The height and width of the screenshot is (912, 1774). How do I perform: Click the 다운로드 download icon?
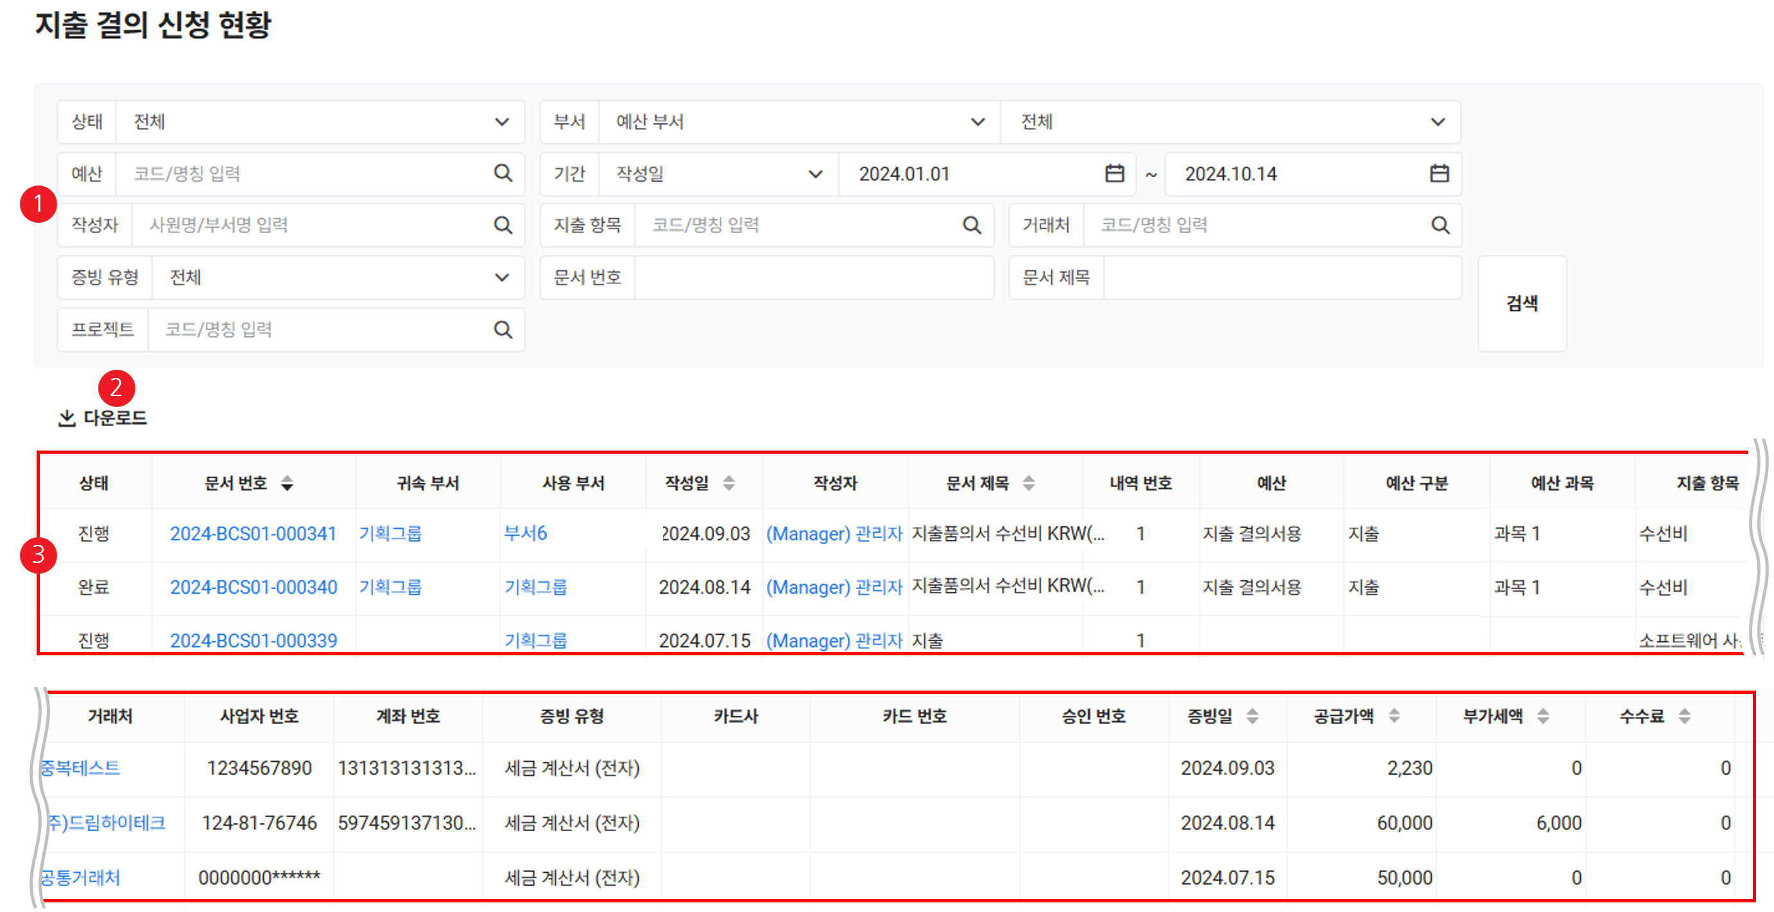pos(67,418)
